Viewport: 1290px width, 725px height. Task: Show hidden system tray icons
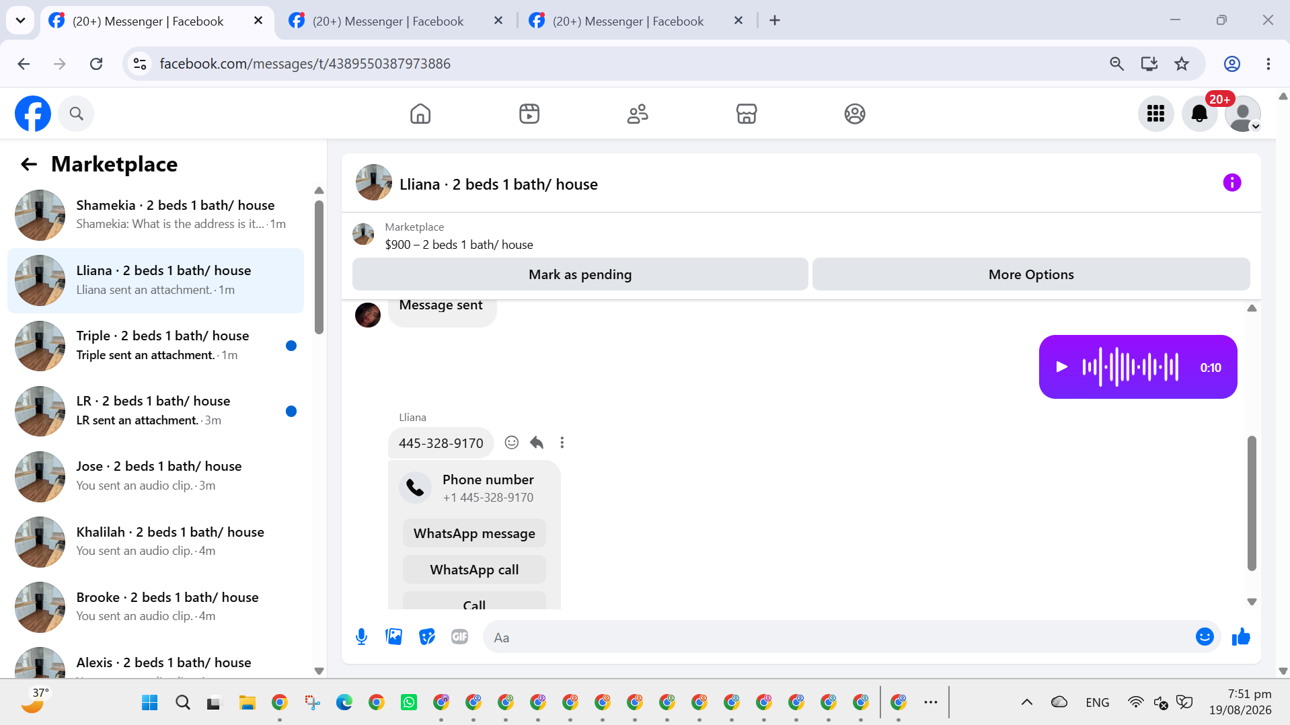tap(1027, 703)
